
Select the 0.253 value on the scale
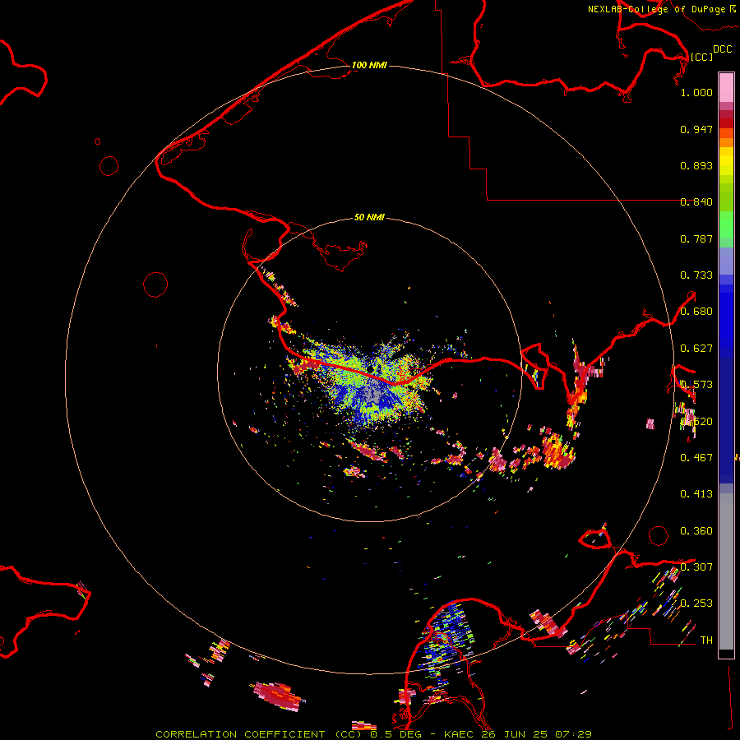[x=696, y=604]
